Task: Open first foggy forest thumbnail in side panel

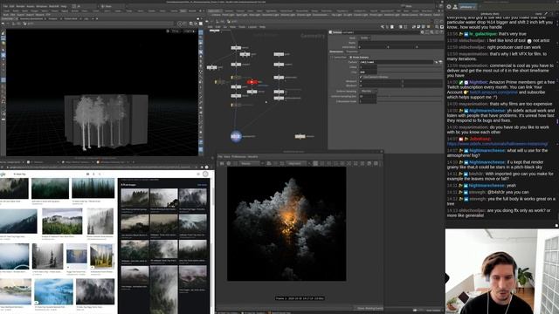Action: coord(135,198)
